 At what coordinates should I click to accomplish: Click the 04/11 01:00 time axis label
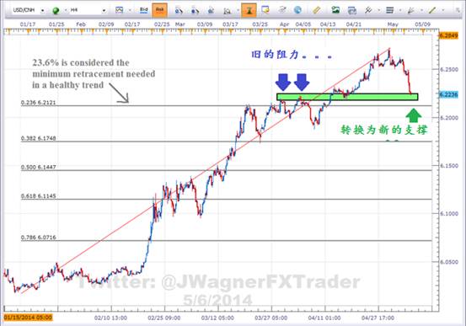pos(324,318)
